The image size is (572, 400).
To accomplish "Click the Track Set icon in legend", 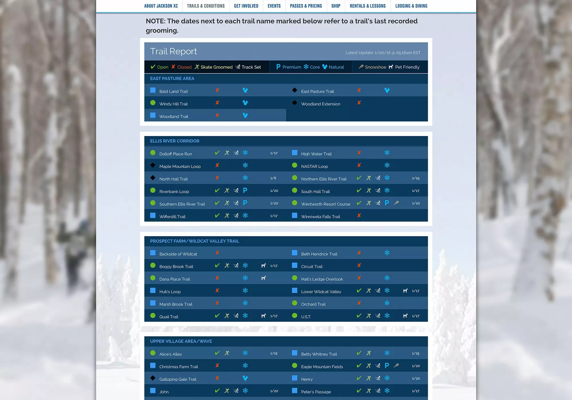I will click(238, 67).
